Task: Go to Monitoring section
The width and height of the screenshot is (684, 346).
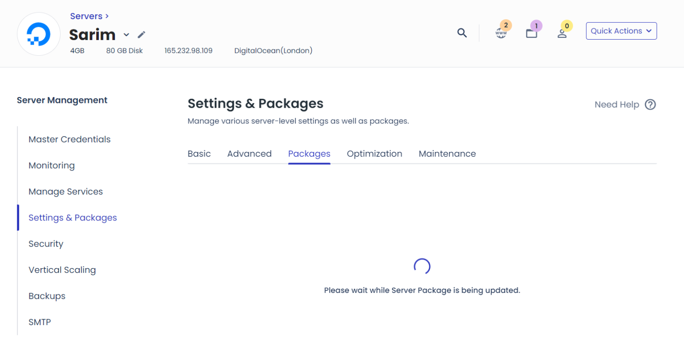Action: point(52,166)
